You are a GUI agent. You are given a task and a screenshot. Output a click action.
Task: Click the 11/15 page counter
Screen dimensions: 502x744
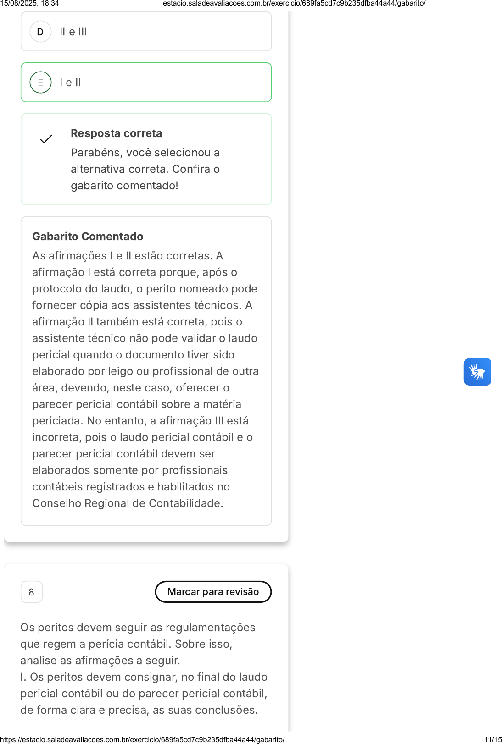[x=493, y=739]
